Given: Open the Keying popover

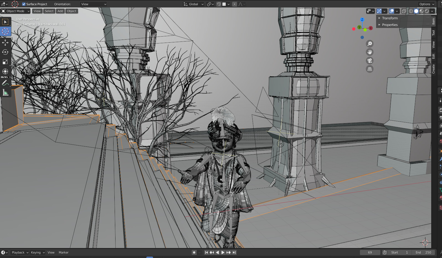Looking at the screenshot, I should coord(38,252).
